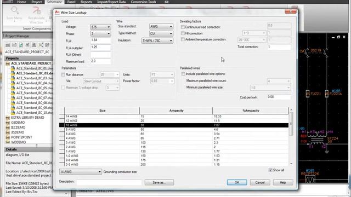
Task: Open the ACE_STANDARD_PROJECT_IIC project selector
Action: (x=29, y=52)
